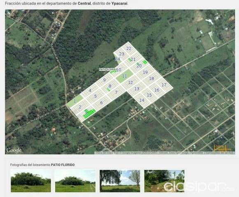The height and width of the screenshot is (197, 239).
Task: Click the vertical Ruta Ypacaraí road label
Action: [56, 56]
